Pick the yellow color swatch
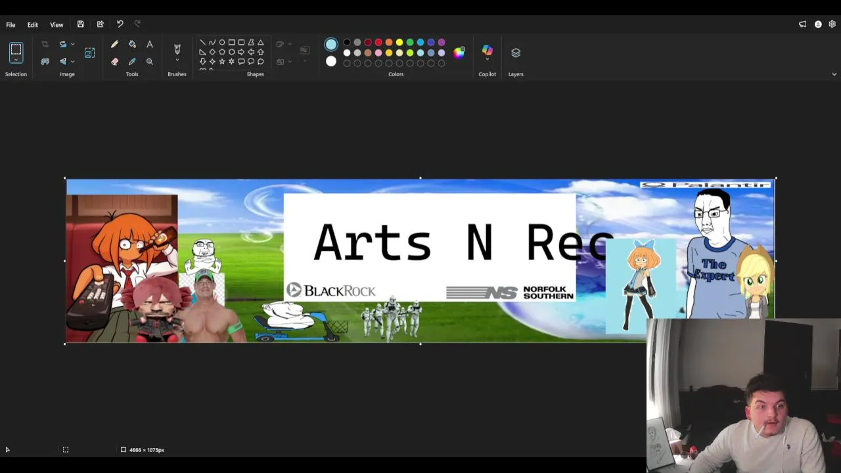 [399, 43]
